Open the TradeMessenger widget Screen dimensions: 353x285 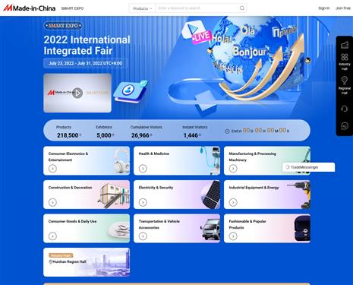click(x=308, y=167)
